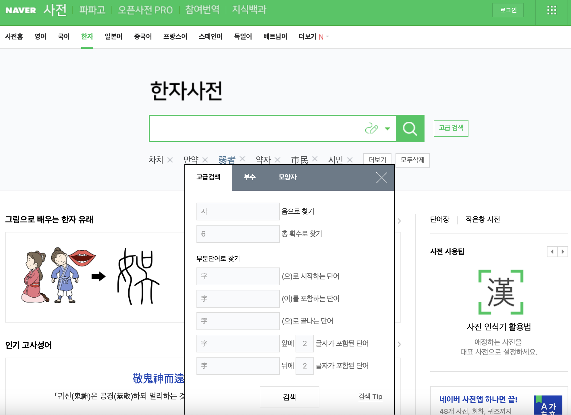Open the 검색 Tip link
Screen dimensions: 571x415
point(370,397)
